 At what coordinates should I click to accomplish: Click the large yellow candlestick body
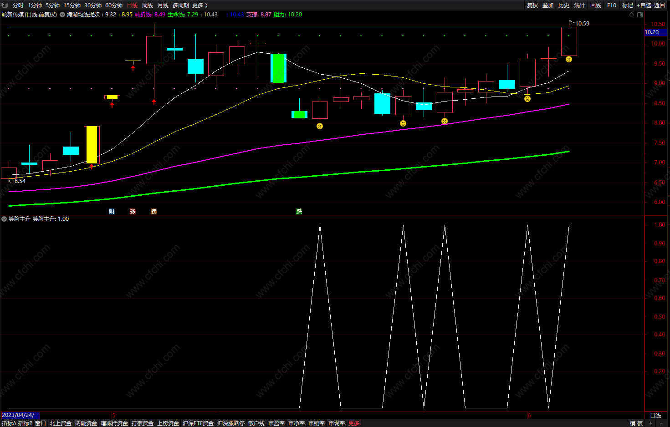click(x=92, y=144)
